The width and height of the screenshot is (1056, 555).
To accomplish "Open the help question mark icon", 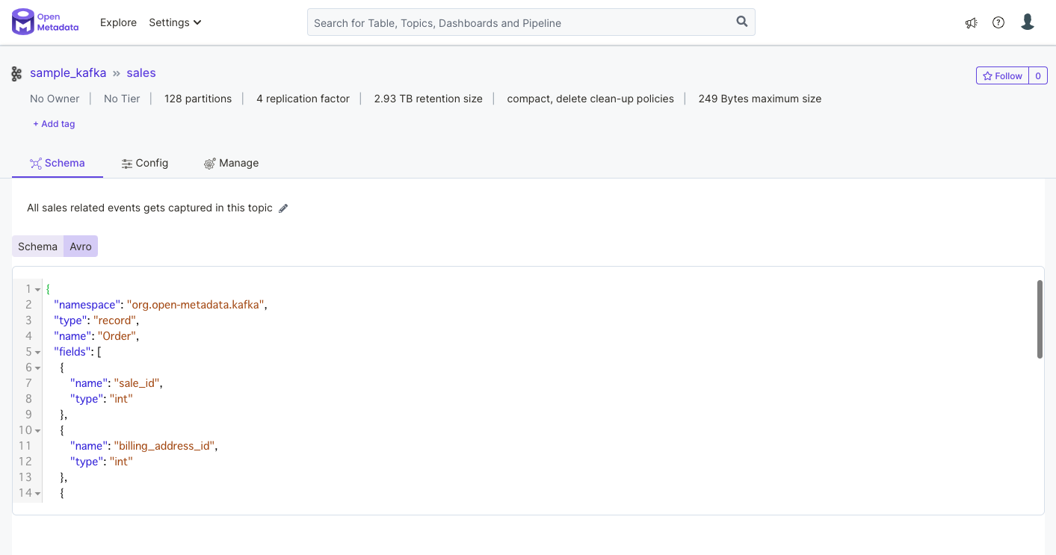I will [x=998, y=22].
